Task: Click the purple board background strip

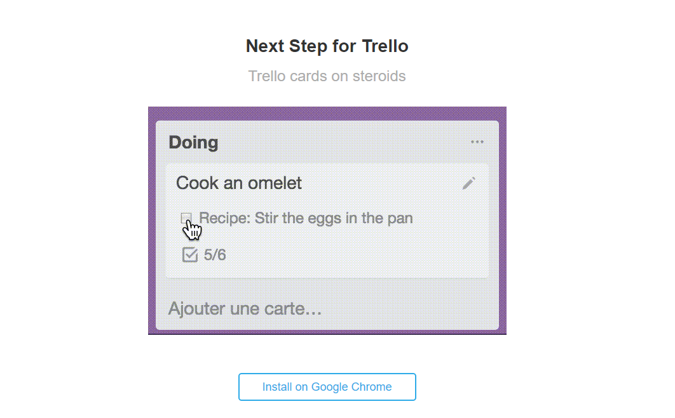Action: (327, 114)
